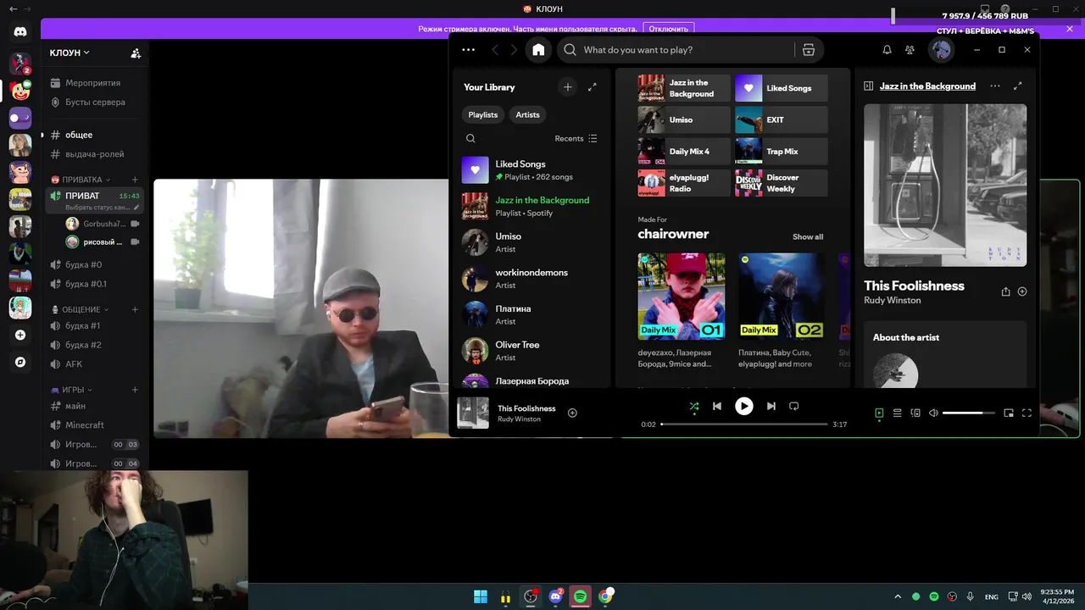The image size is (1085, 610).
Task: Toggle Playlists filter chip
Action: coord(483,114)
